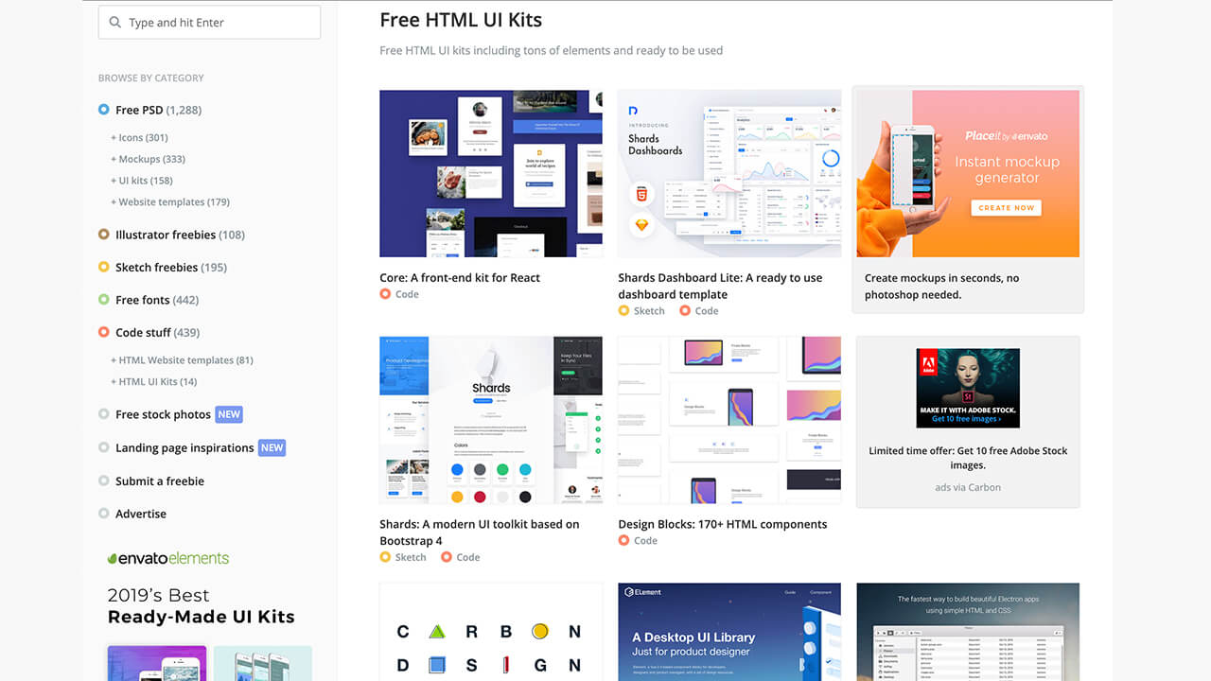This screenshot has height=681, width=1211.
Task: Expand the Mockups (333) subcategory
Action: pyautogui.click(x=148, y=159)
